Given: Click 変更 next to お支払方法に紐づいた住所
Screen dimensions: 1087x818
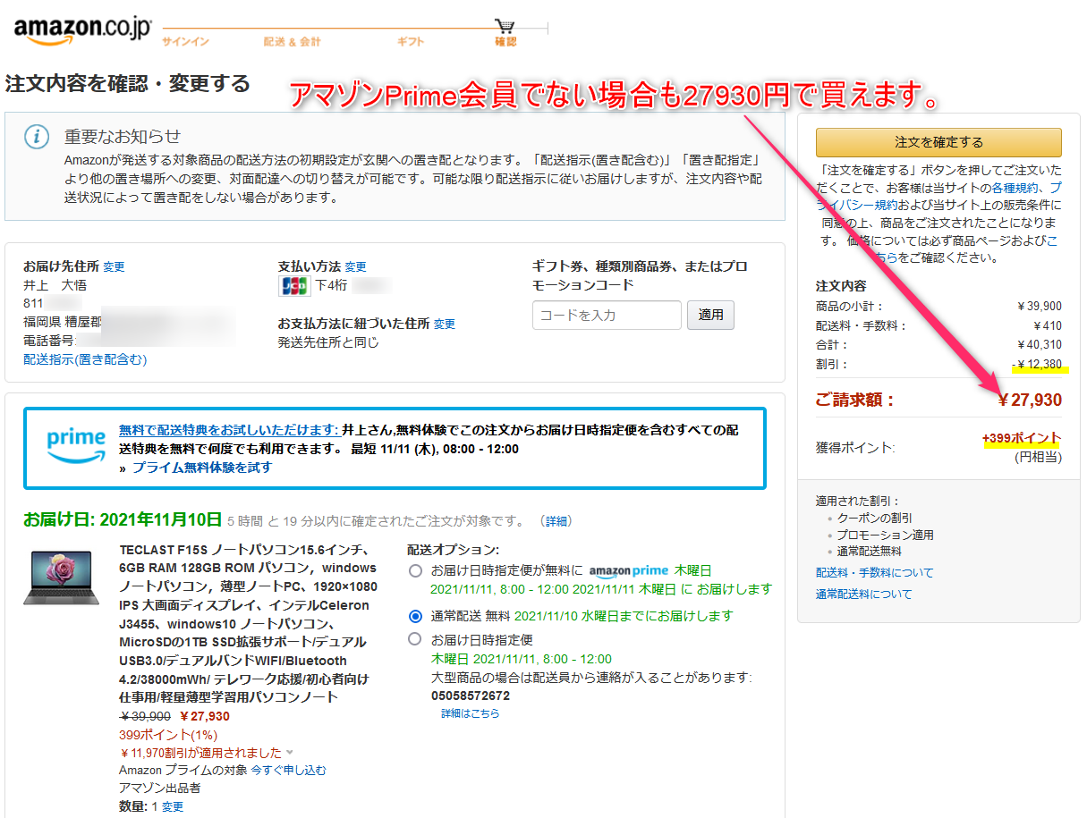Looking at the screenshot, I should (445, 324).
